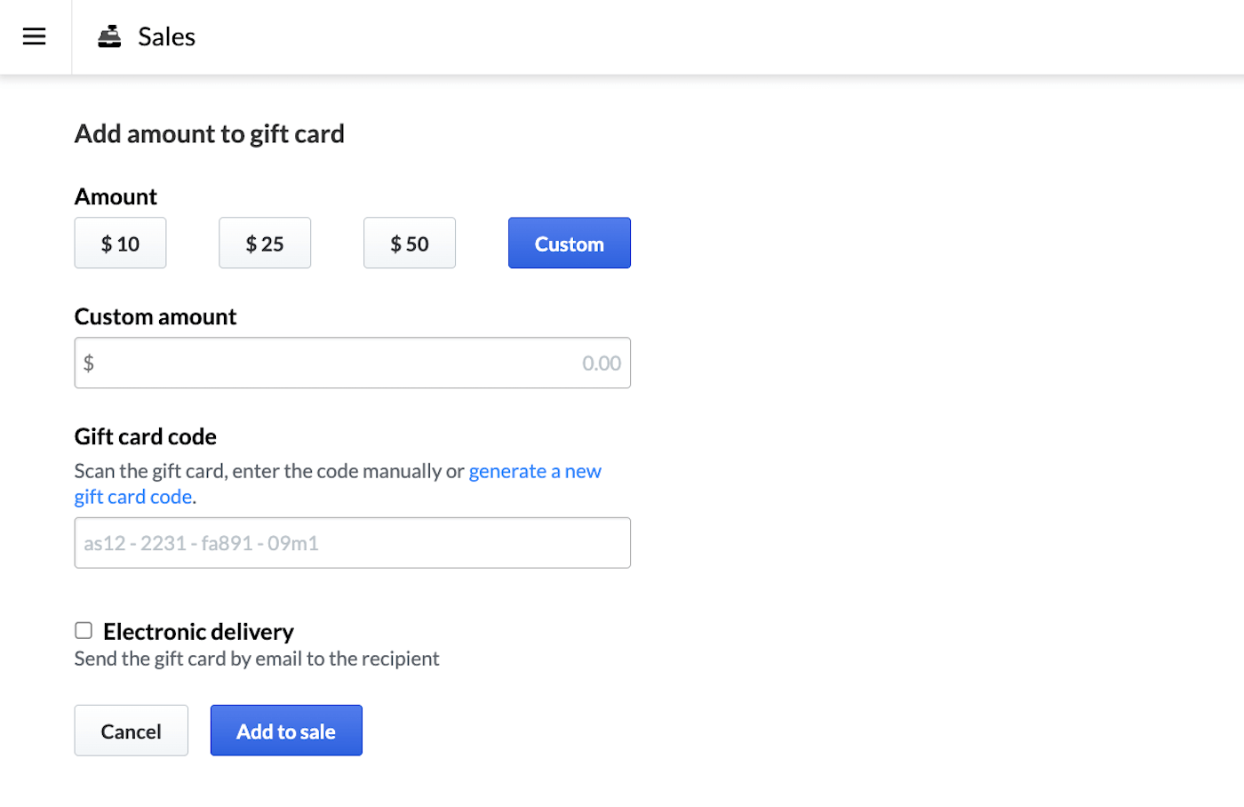Click the Amount section label
The image size is (1244, 807).
[116, 196]
